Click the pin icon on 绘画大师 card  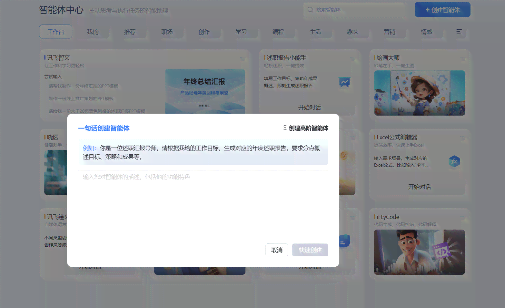point(462,58)
